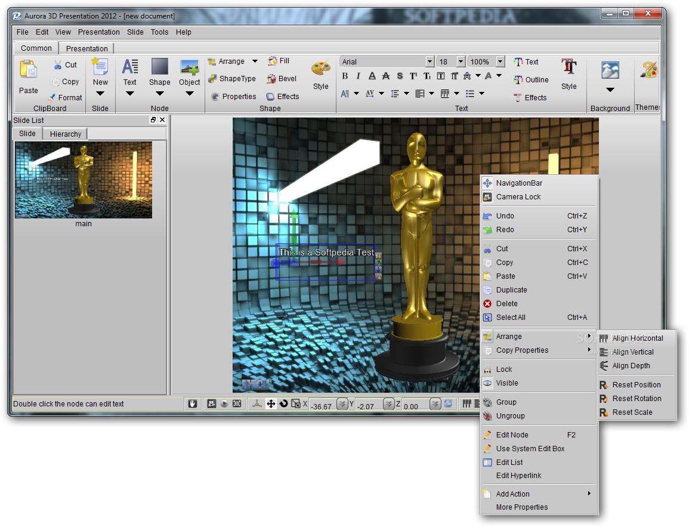
Task: Open ShapeType in the ribbon
Action: point(232,79)
